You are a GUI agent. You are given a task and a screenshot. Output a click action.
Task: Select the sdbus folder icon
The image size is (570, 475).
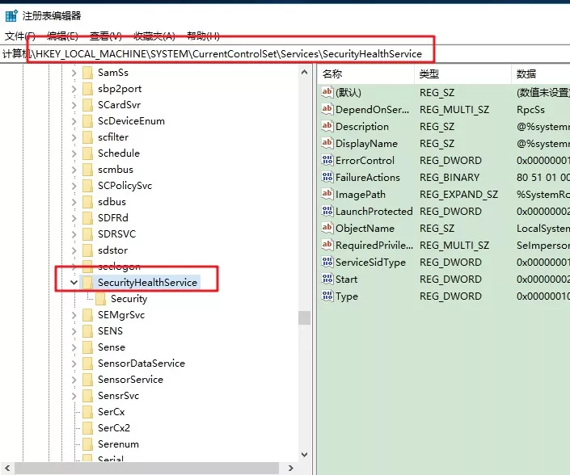pyautogui.click(x=87, y=202)
